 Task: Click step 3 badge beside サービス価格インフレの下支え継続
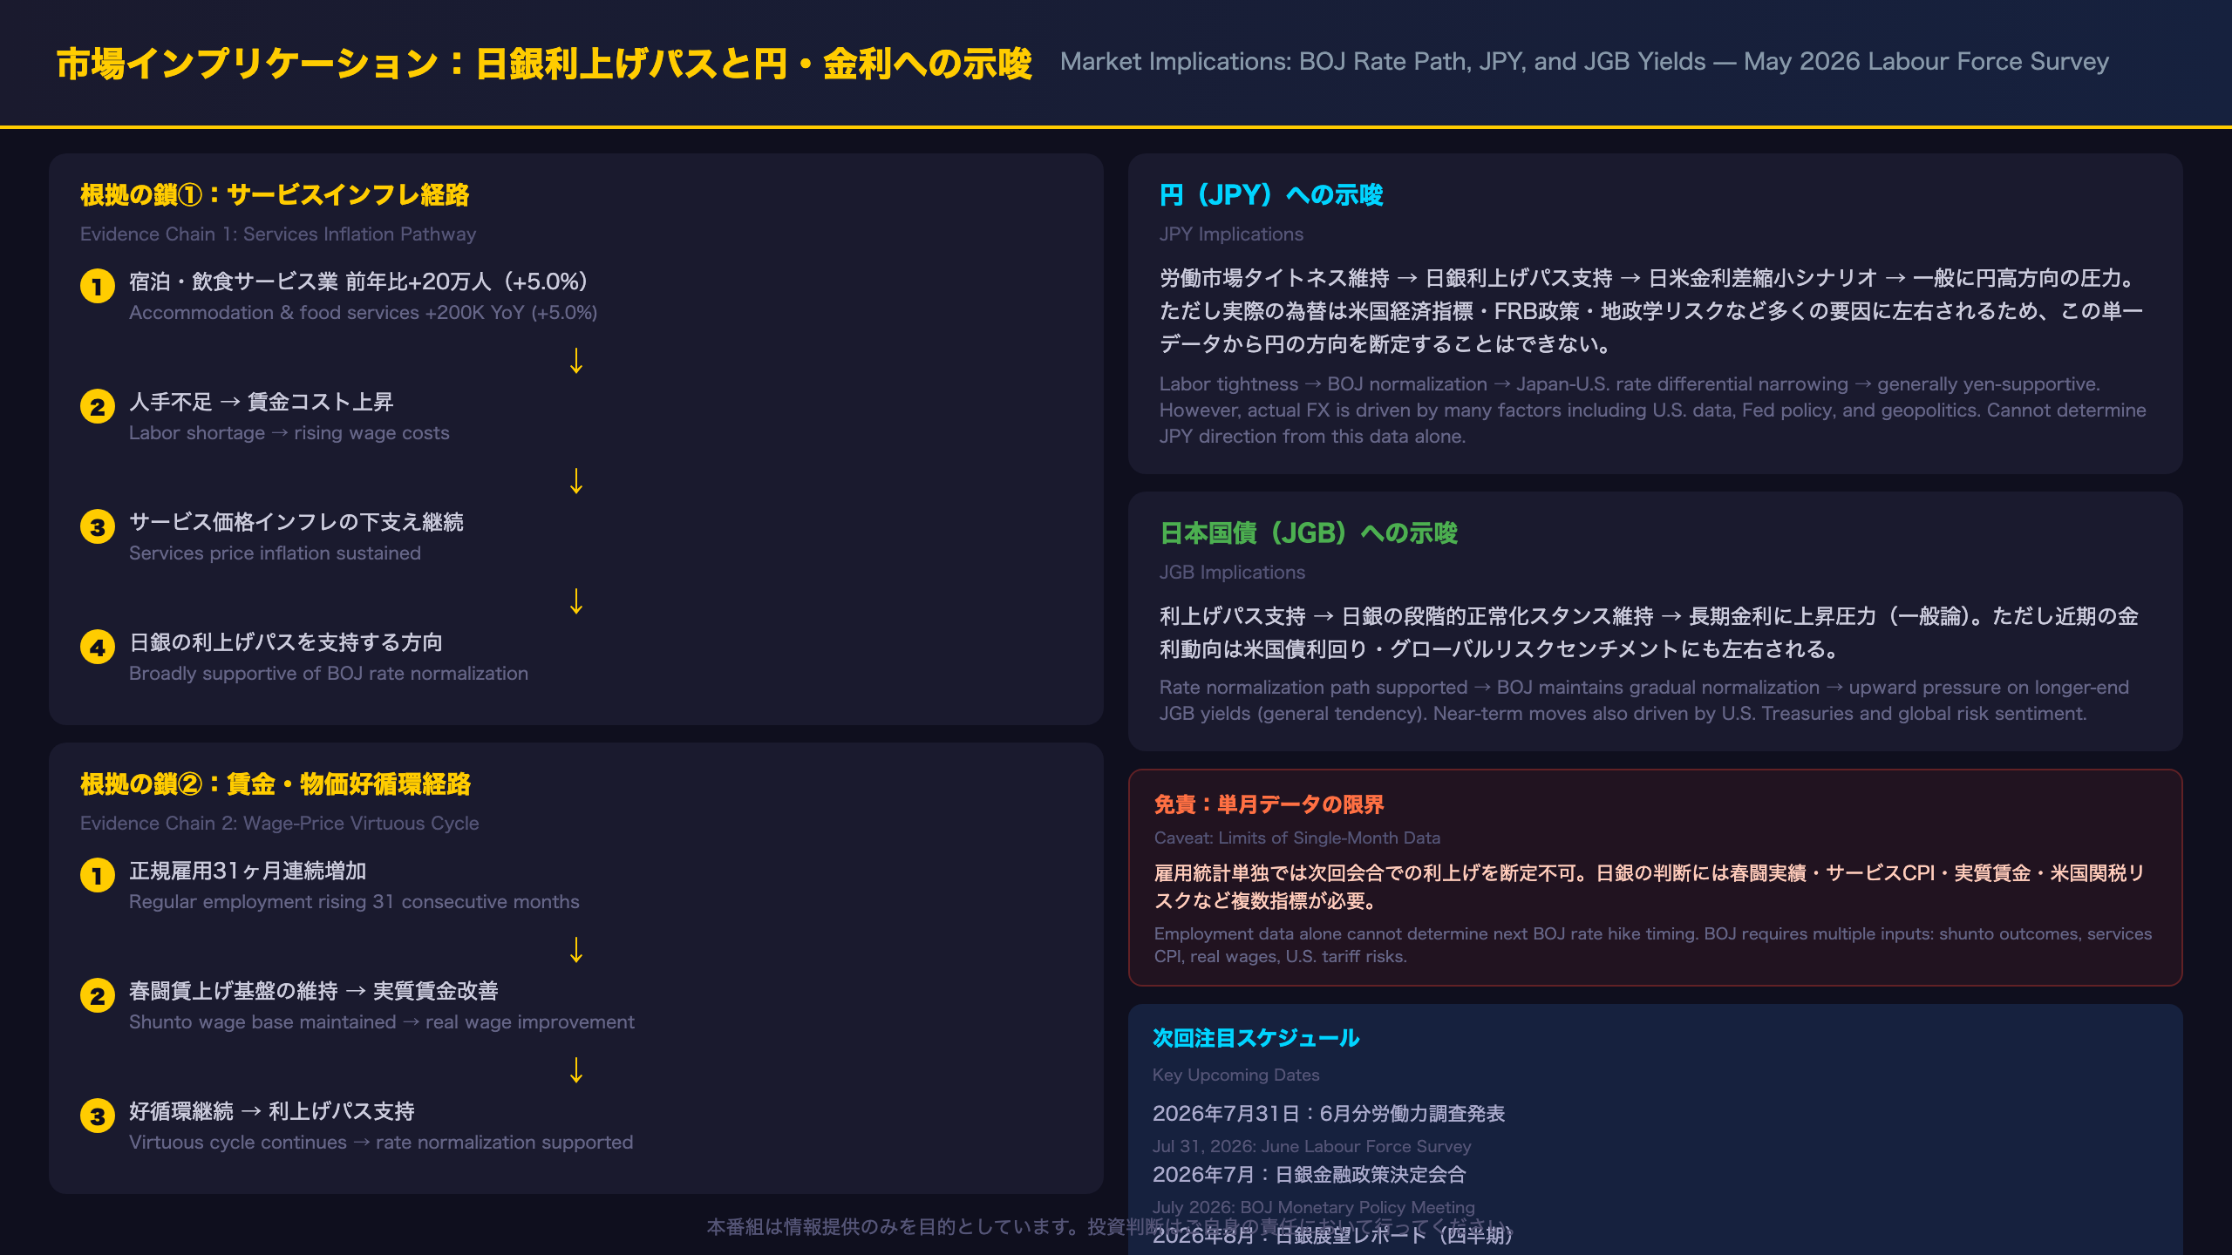(x=98, y=526)
